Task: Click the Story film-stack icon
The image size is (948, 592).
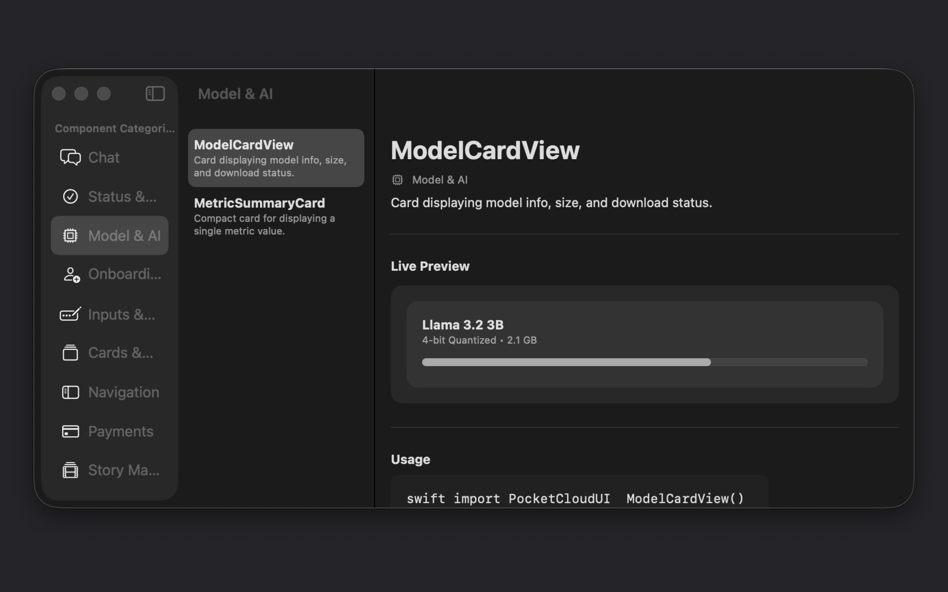Action: [70, 470]
